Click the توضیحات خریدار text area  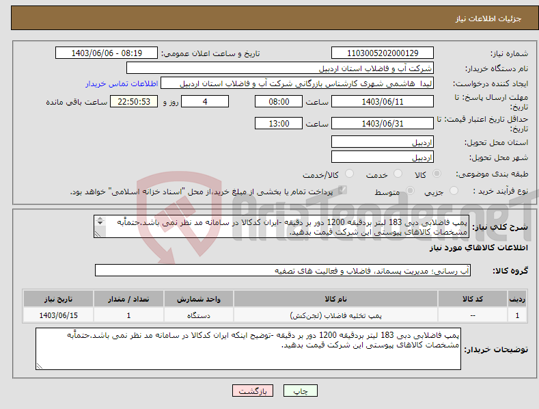tap(248, 349)
